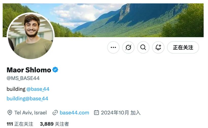Click the 2024年10月 加入 join date
Viewport: 208px width, 128px height.
[x=120, y=113]
